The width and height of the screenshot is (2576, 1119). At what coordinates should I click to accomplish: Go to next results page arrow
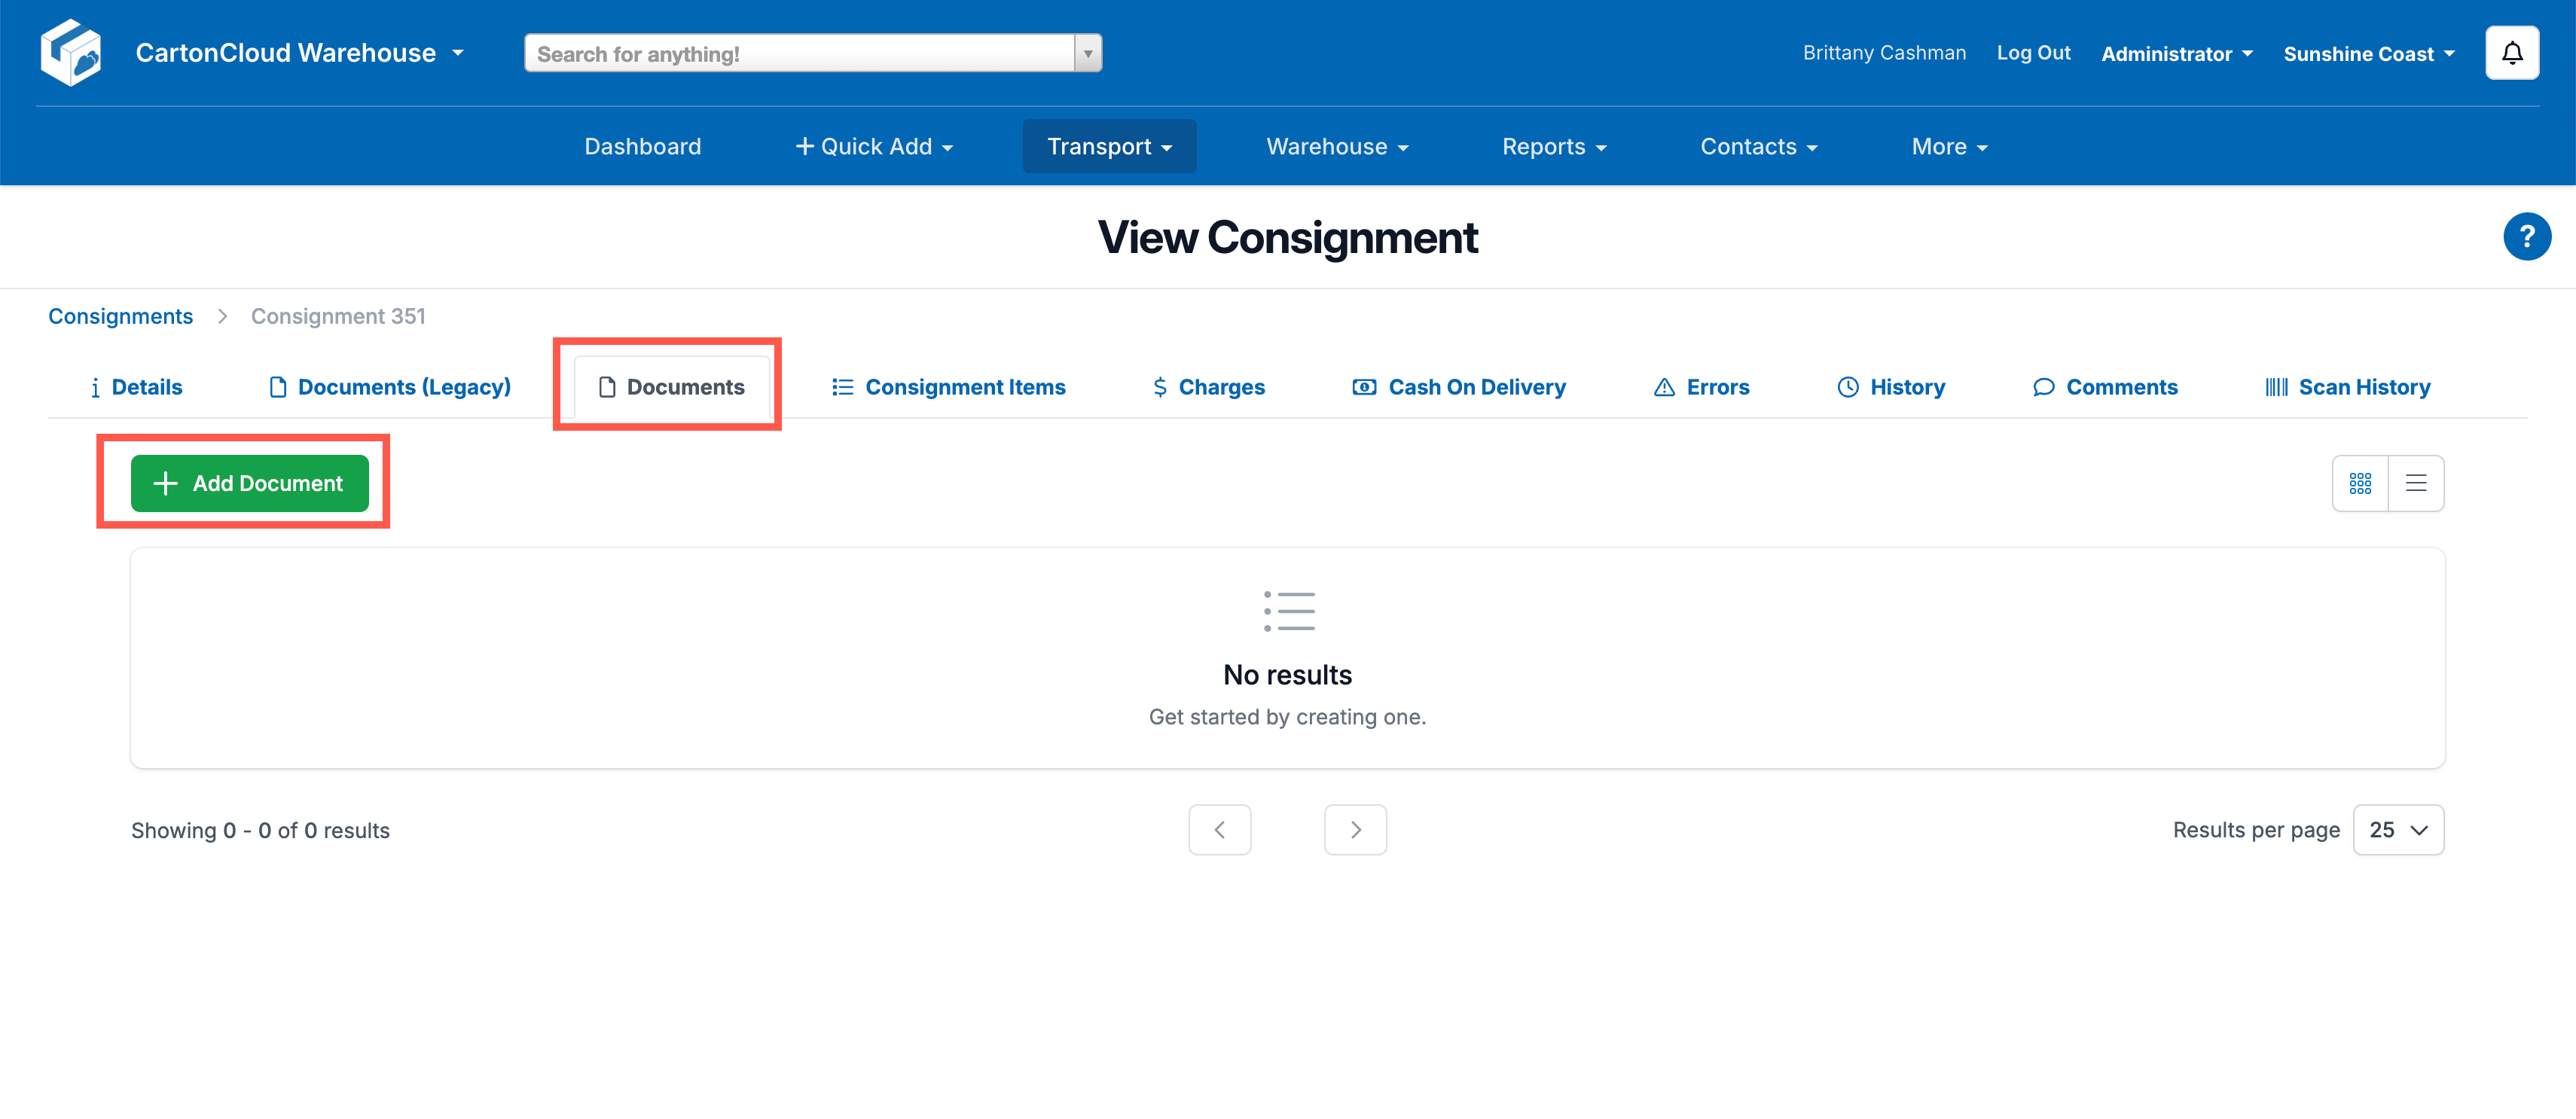click(1354, 829)
